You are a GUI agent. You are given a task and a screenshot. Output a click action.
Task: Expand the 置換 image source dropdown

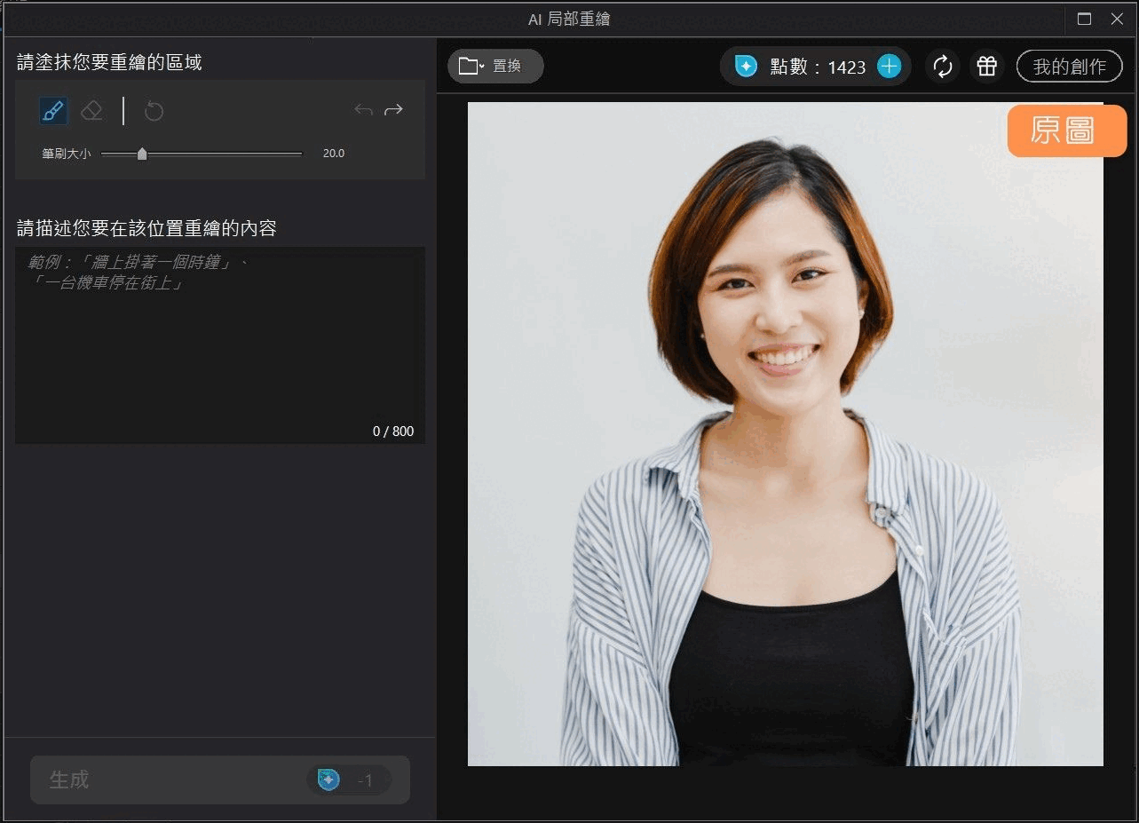tap(484, 65)
